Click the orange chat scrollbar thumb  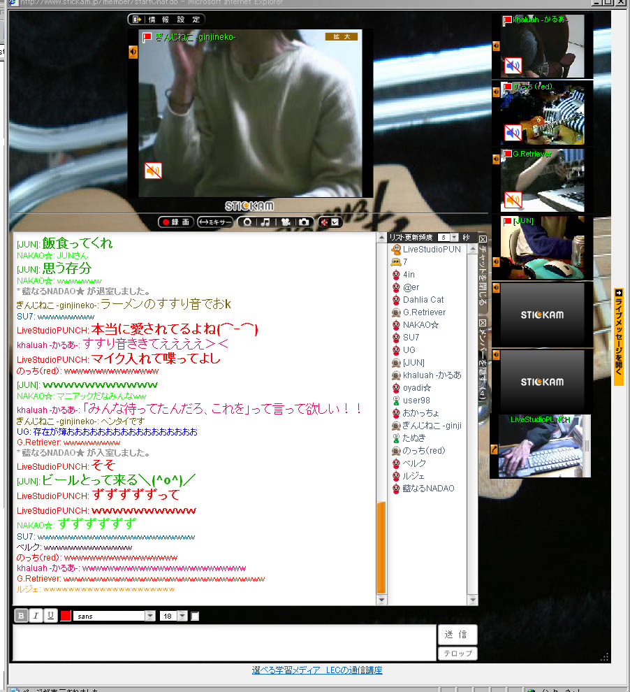pos(382,548)
